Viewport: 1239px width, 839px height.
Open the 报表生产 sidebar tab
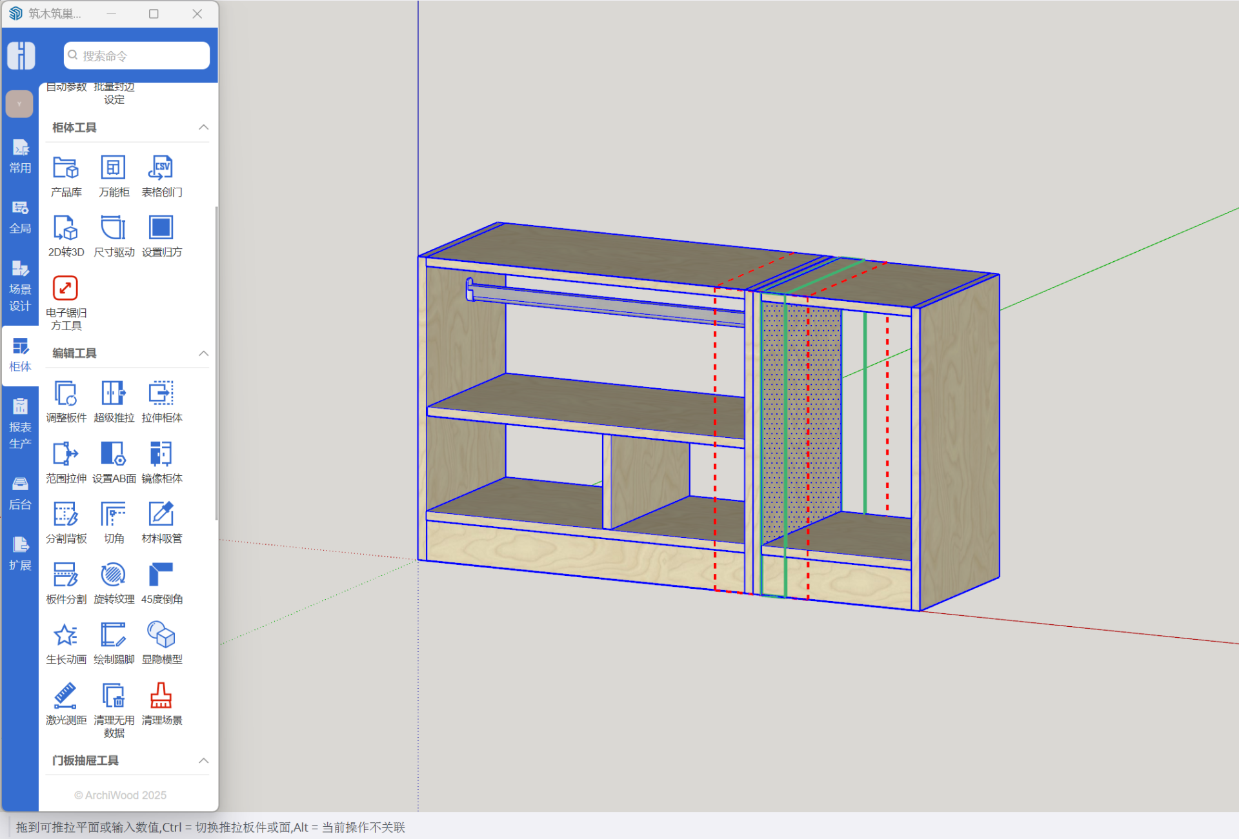pos(20,423)
